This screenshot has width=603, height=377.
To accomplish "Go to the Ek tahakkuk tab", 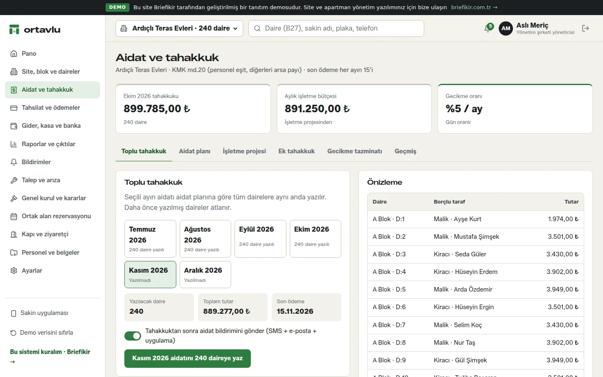I will click(x=296, y=151).
